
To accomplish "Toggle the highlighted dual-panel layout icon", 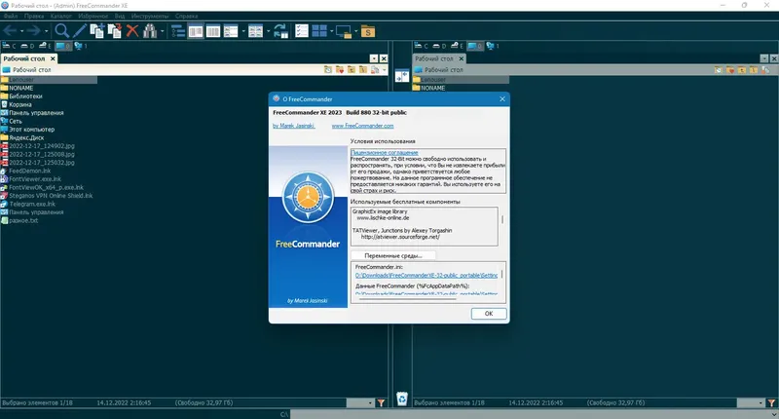I will point(196,31).
